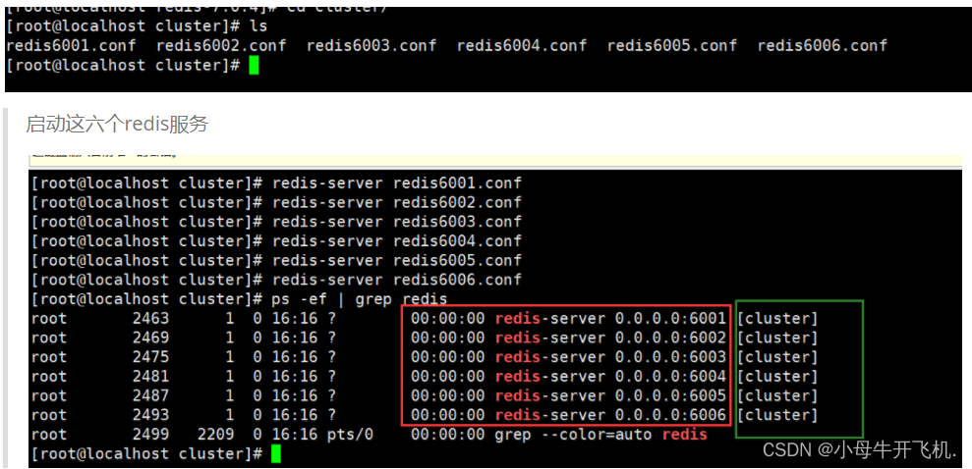Click [cluster] label on the 6003 row
The image size is (972, 469).
777,357
